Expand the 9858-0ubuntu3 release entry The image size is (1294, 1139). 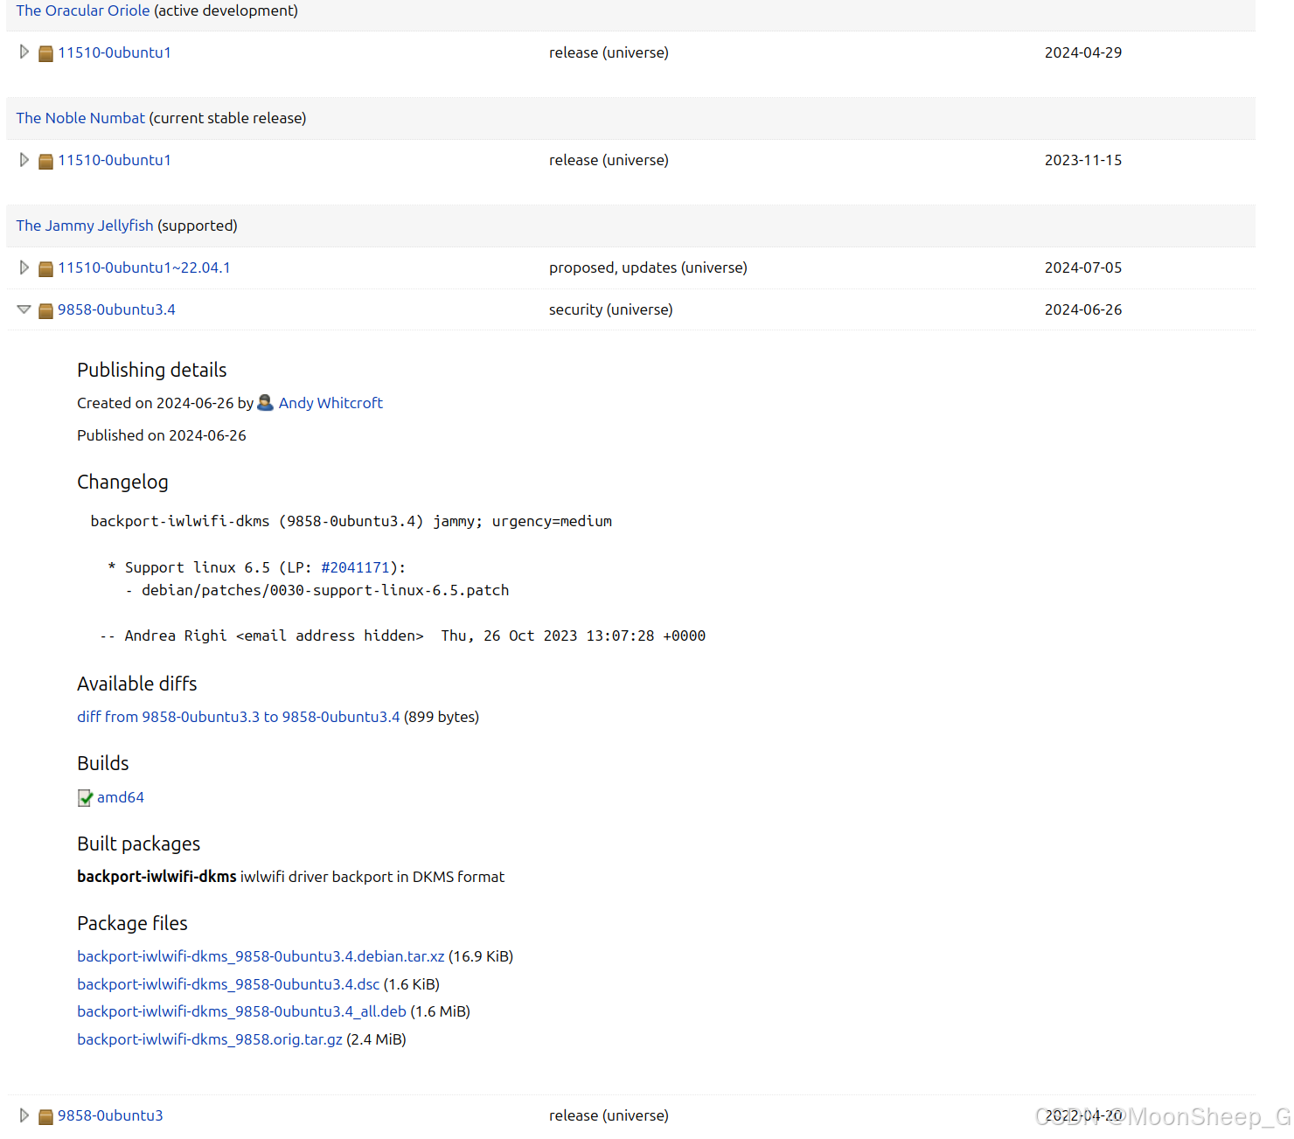click(x=24, y=1115)
